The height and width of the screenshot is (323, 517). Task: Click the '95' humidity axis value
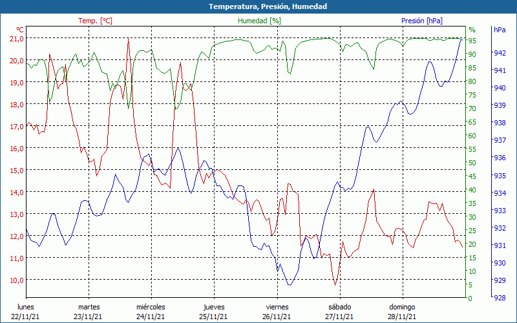pos(472,41)
